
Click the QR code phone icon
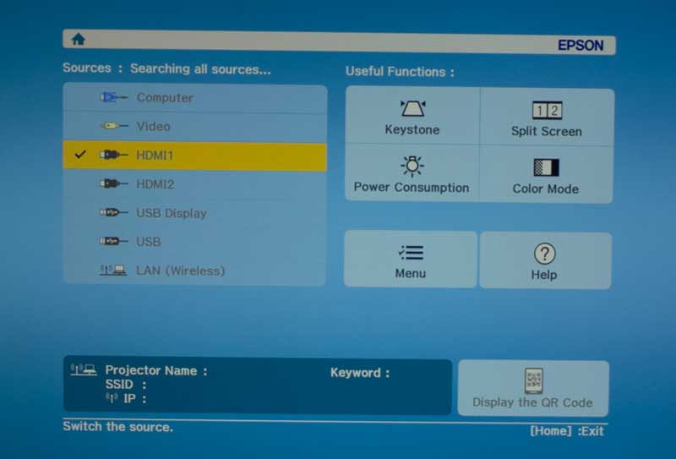pos(532,380)
